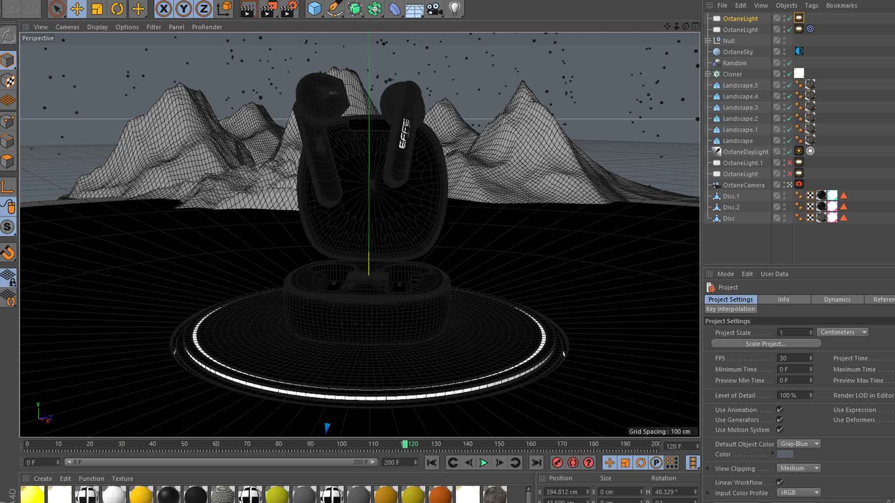Lock the Y axis in the toolbar

182,8
